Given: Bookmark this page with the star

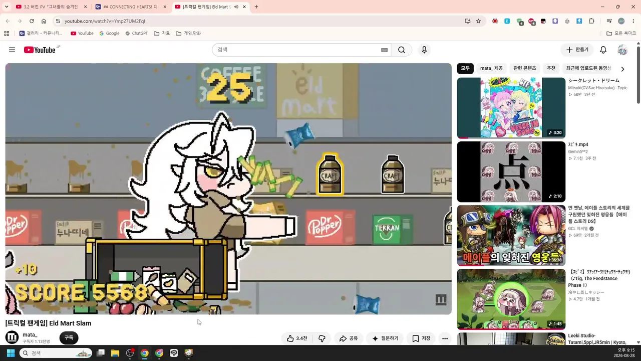Looking at the screenshot, I should tap(478, 21).
